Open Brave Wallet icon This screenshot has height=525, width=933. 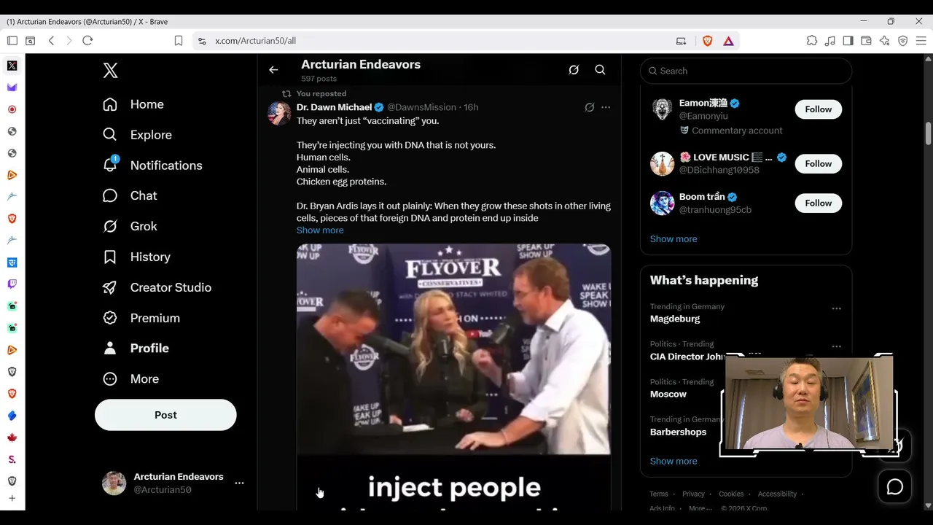coord(866,41)
